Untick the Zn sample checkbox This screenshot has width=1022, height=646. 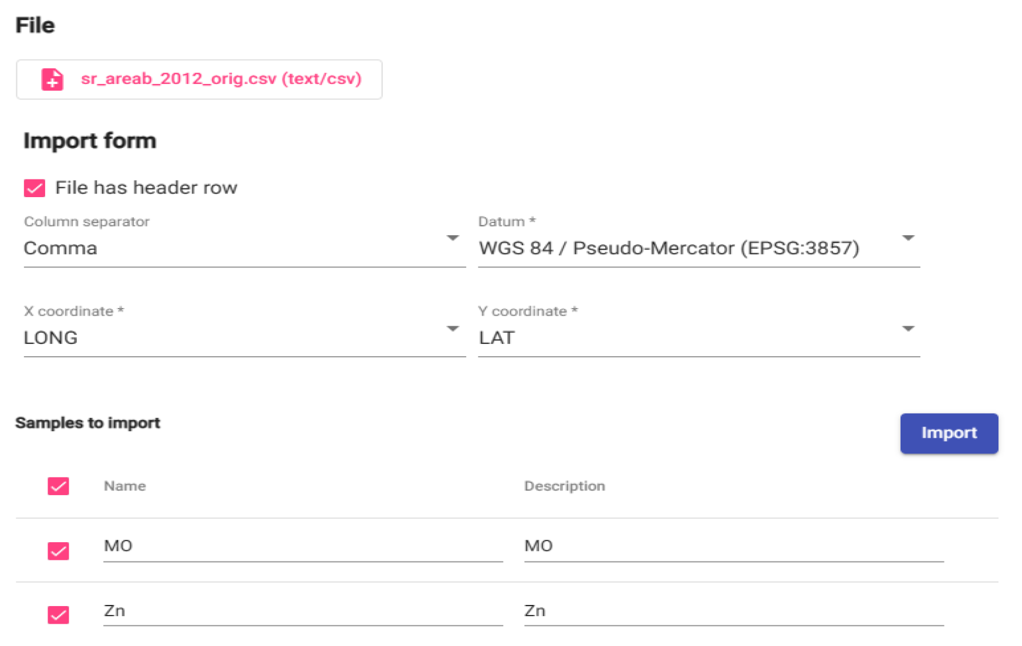tap(58, 614)
